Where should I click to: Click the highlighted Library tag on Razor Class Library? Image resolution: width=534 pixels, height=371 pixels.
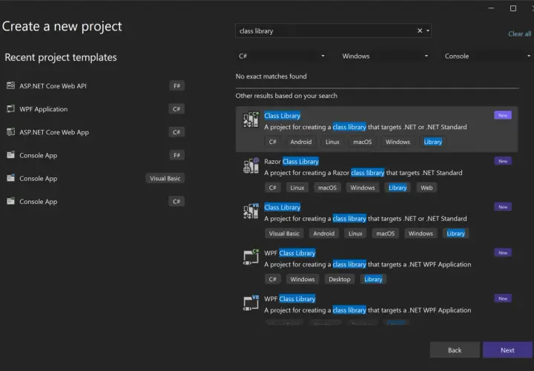(398, 188)
